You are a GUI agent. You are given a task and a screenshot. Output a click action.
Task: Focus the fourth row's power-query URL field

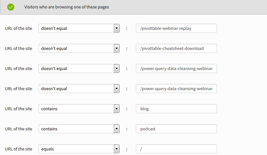coord(176,89)
